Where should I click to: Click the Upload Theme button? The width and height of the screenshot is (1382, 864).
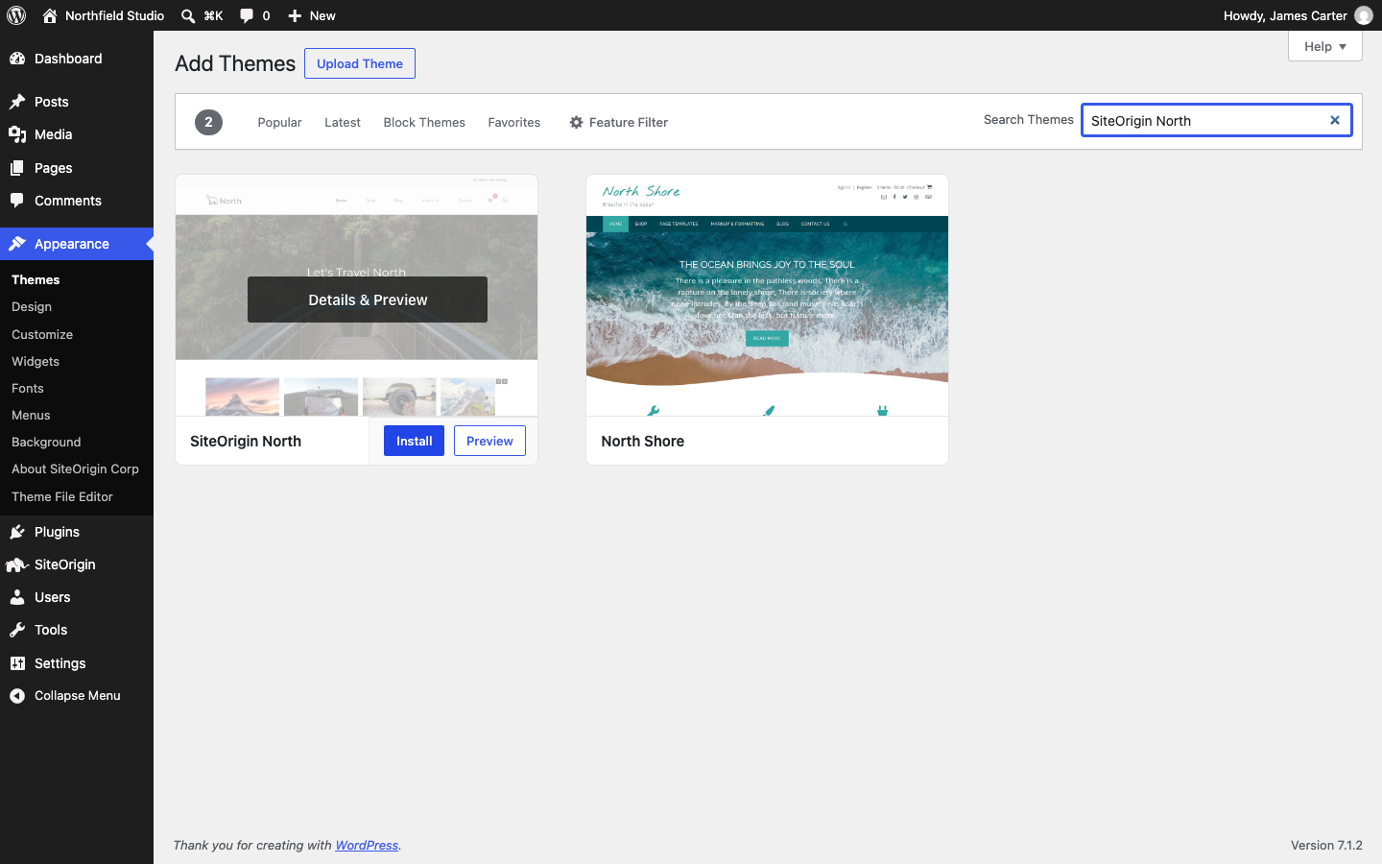[360, 63]
